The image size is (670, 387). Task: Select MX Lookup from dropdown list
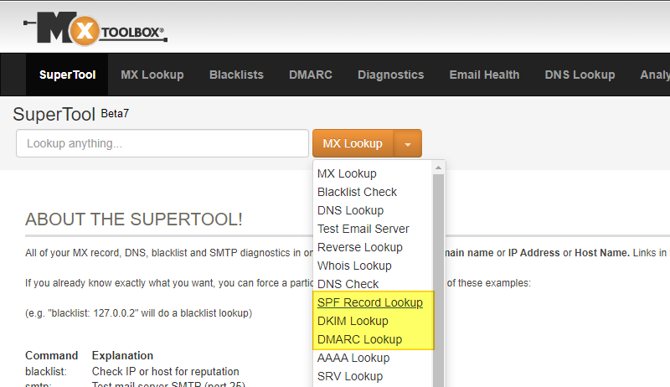coord(347,173)
